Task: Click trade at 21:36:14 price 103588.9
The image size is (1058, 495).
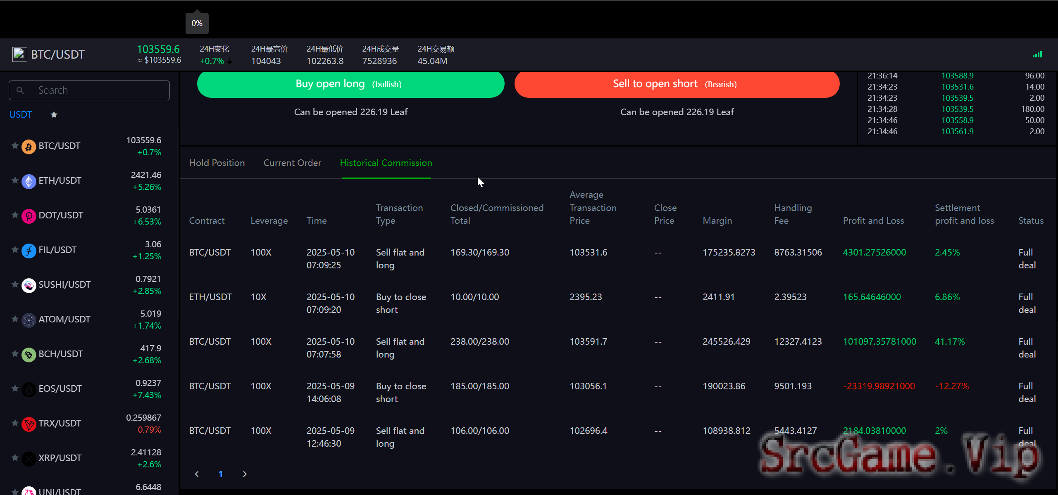Action: click(958, 76)
